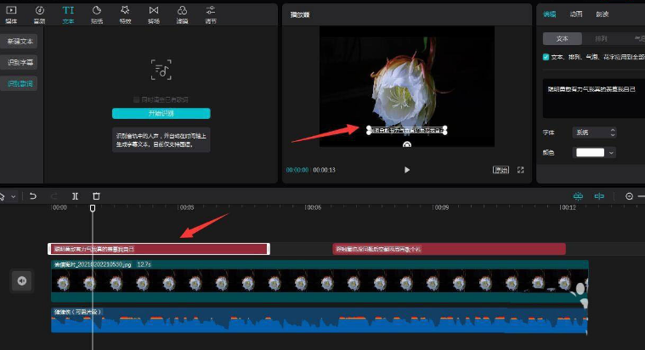
Task: Click the 00:09 mark on the timeline ruler
Action: point(441,207)
